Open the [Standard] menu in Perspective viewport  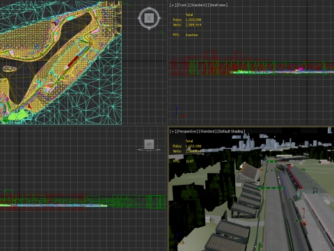[207, 131]
